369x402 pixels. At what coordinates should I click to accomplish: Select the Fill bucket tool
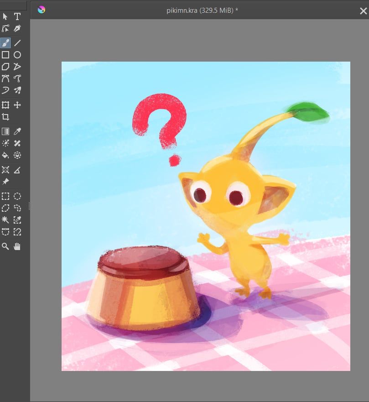(5, 155)
